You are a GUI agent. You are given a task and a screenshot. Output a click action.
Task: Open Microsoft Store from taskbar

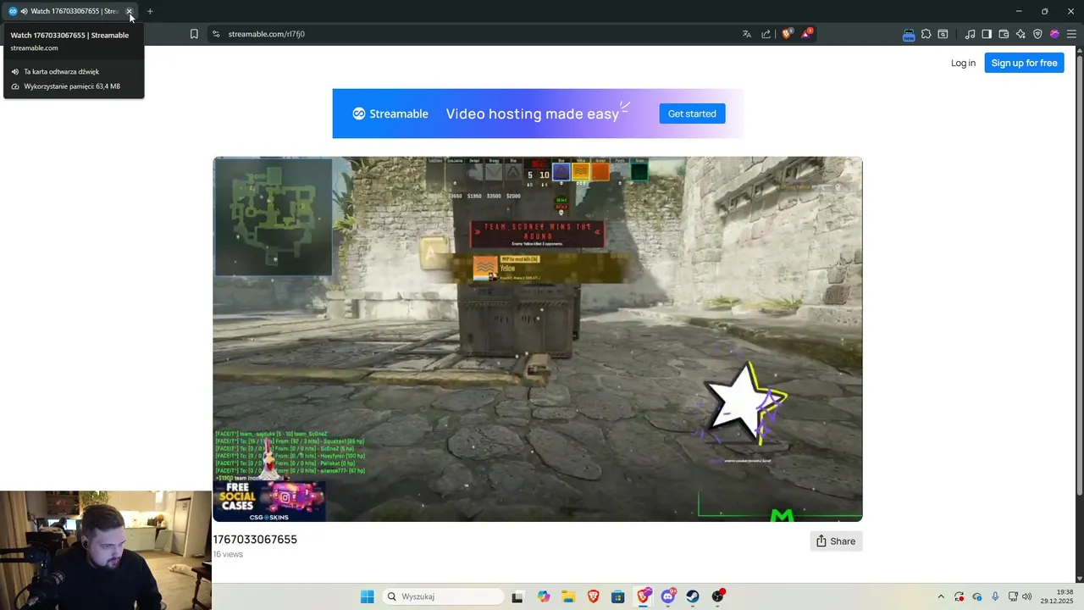618,596
